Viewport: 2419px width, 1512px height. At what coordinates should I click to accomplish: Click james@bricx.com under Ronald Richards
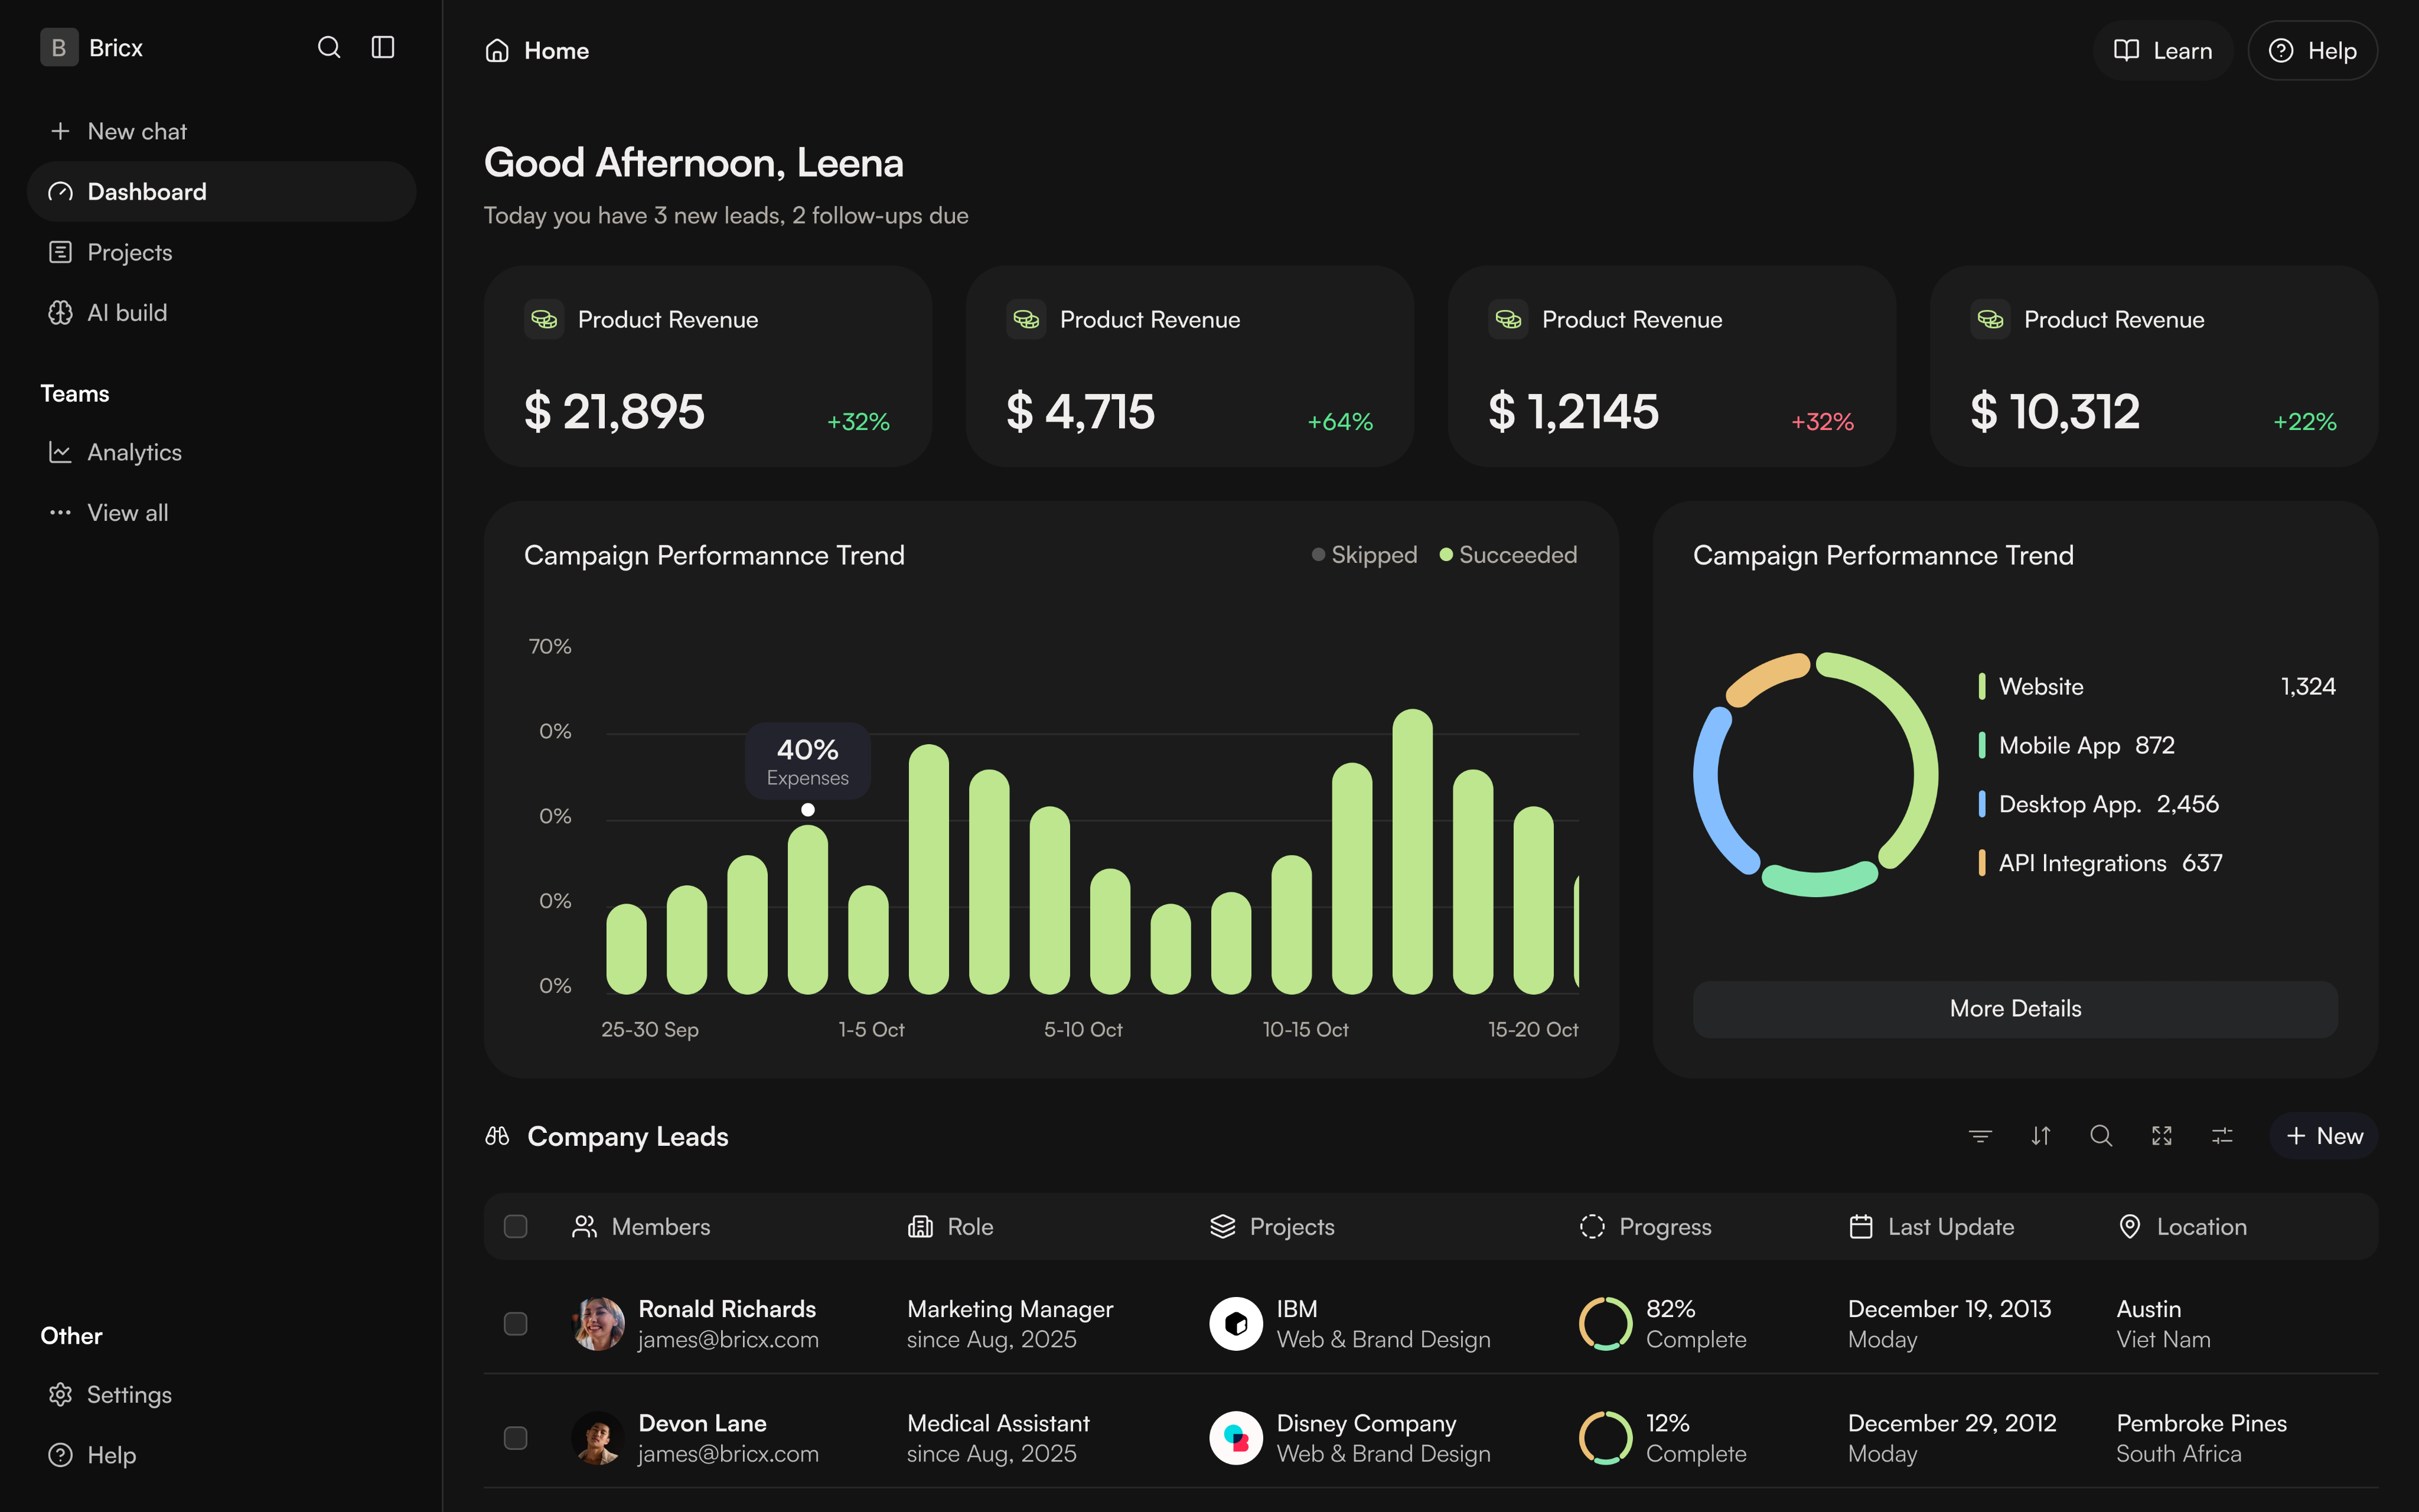[x=728, y=1340]
